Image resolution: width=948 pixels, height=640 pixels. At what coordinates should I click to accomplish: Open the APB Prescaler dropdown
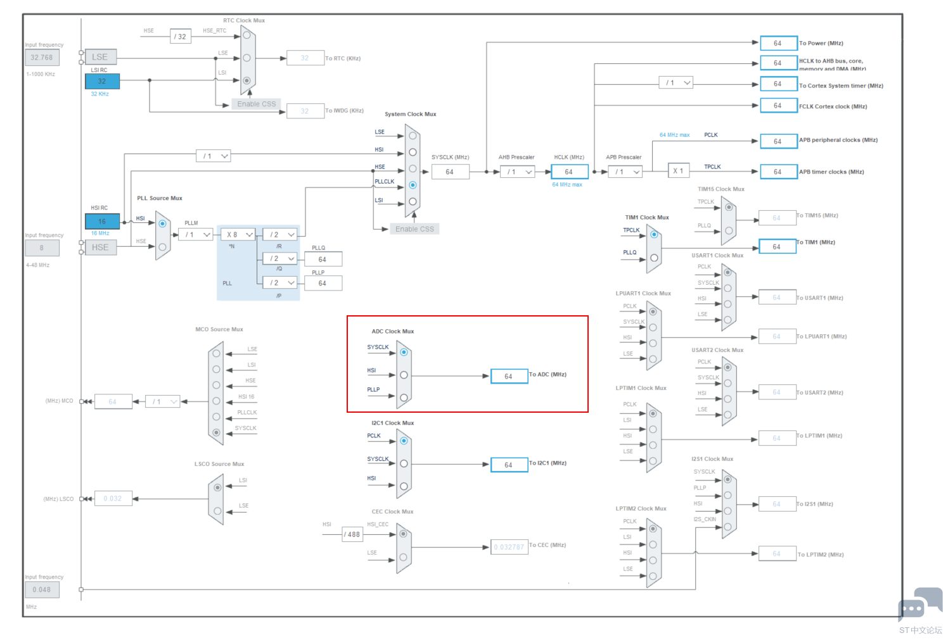pyautogui.click(x=625, y=172)
